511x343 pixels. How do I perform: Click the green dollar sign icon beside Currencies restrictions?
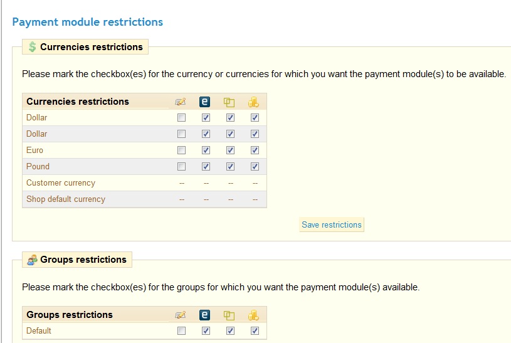point(33,47)
